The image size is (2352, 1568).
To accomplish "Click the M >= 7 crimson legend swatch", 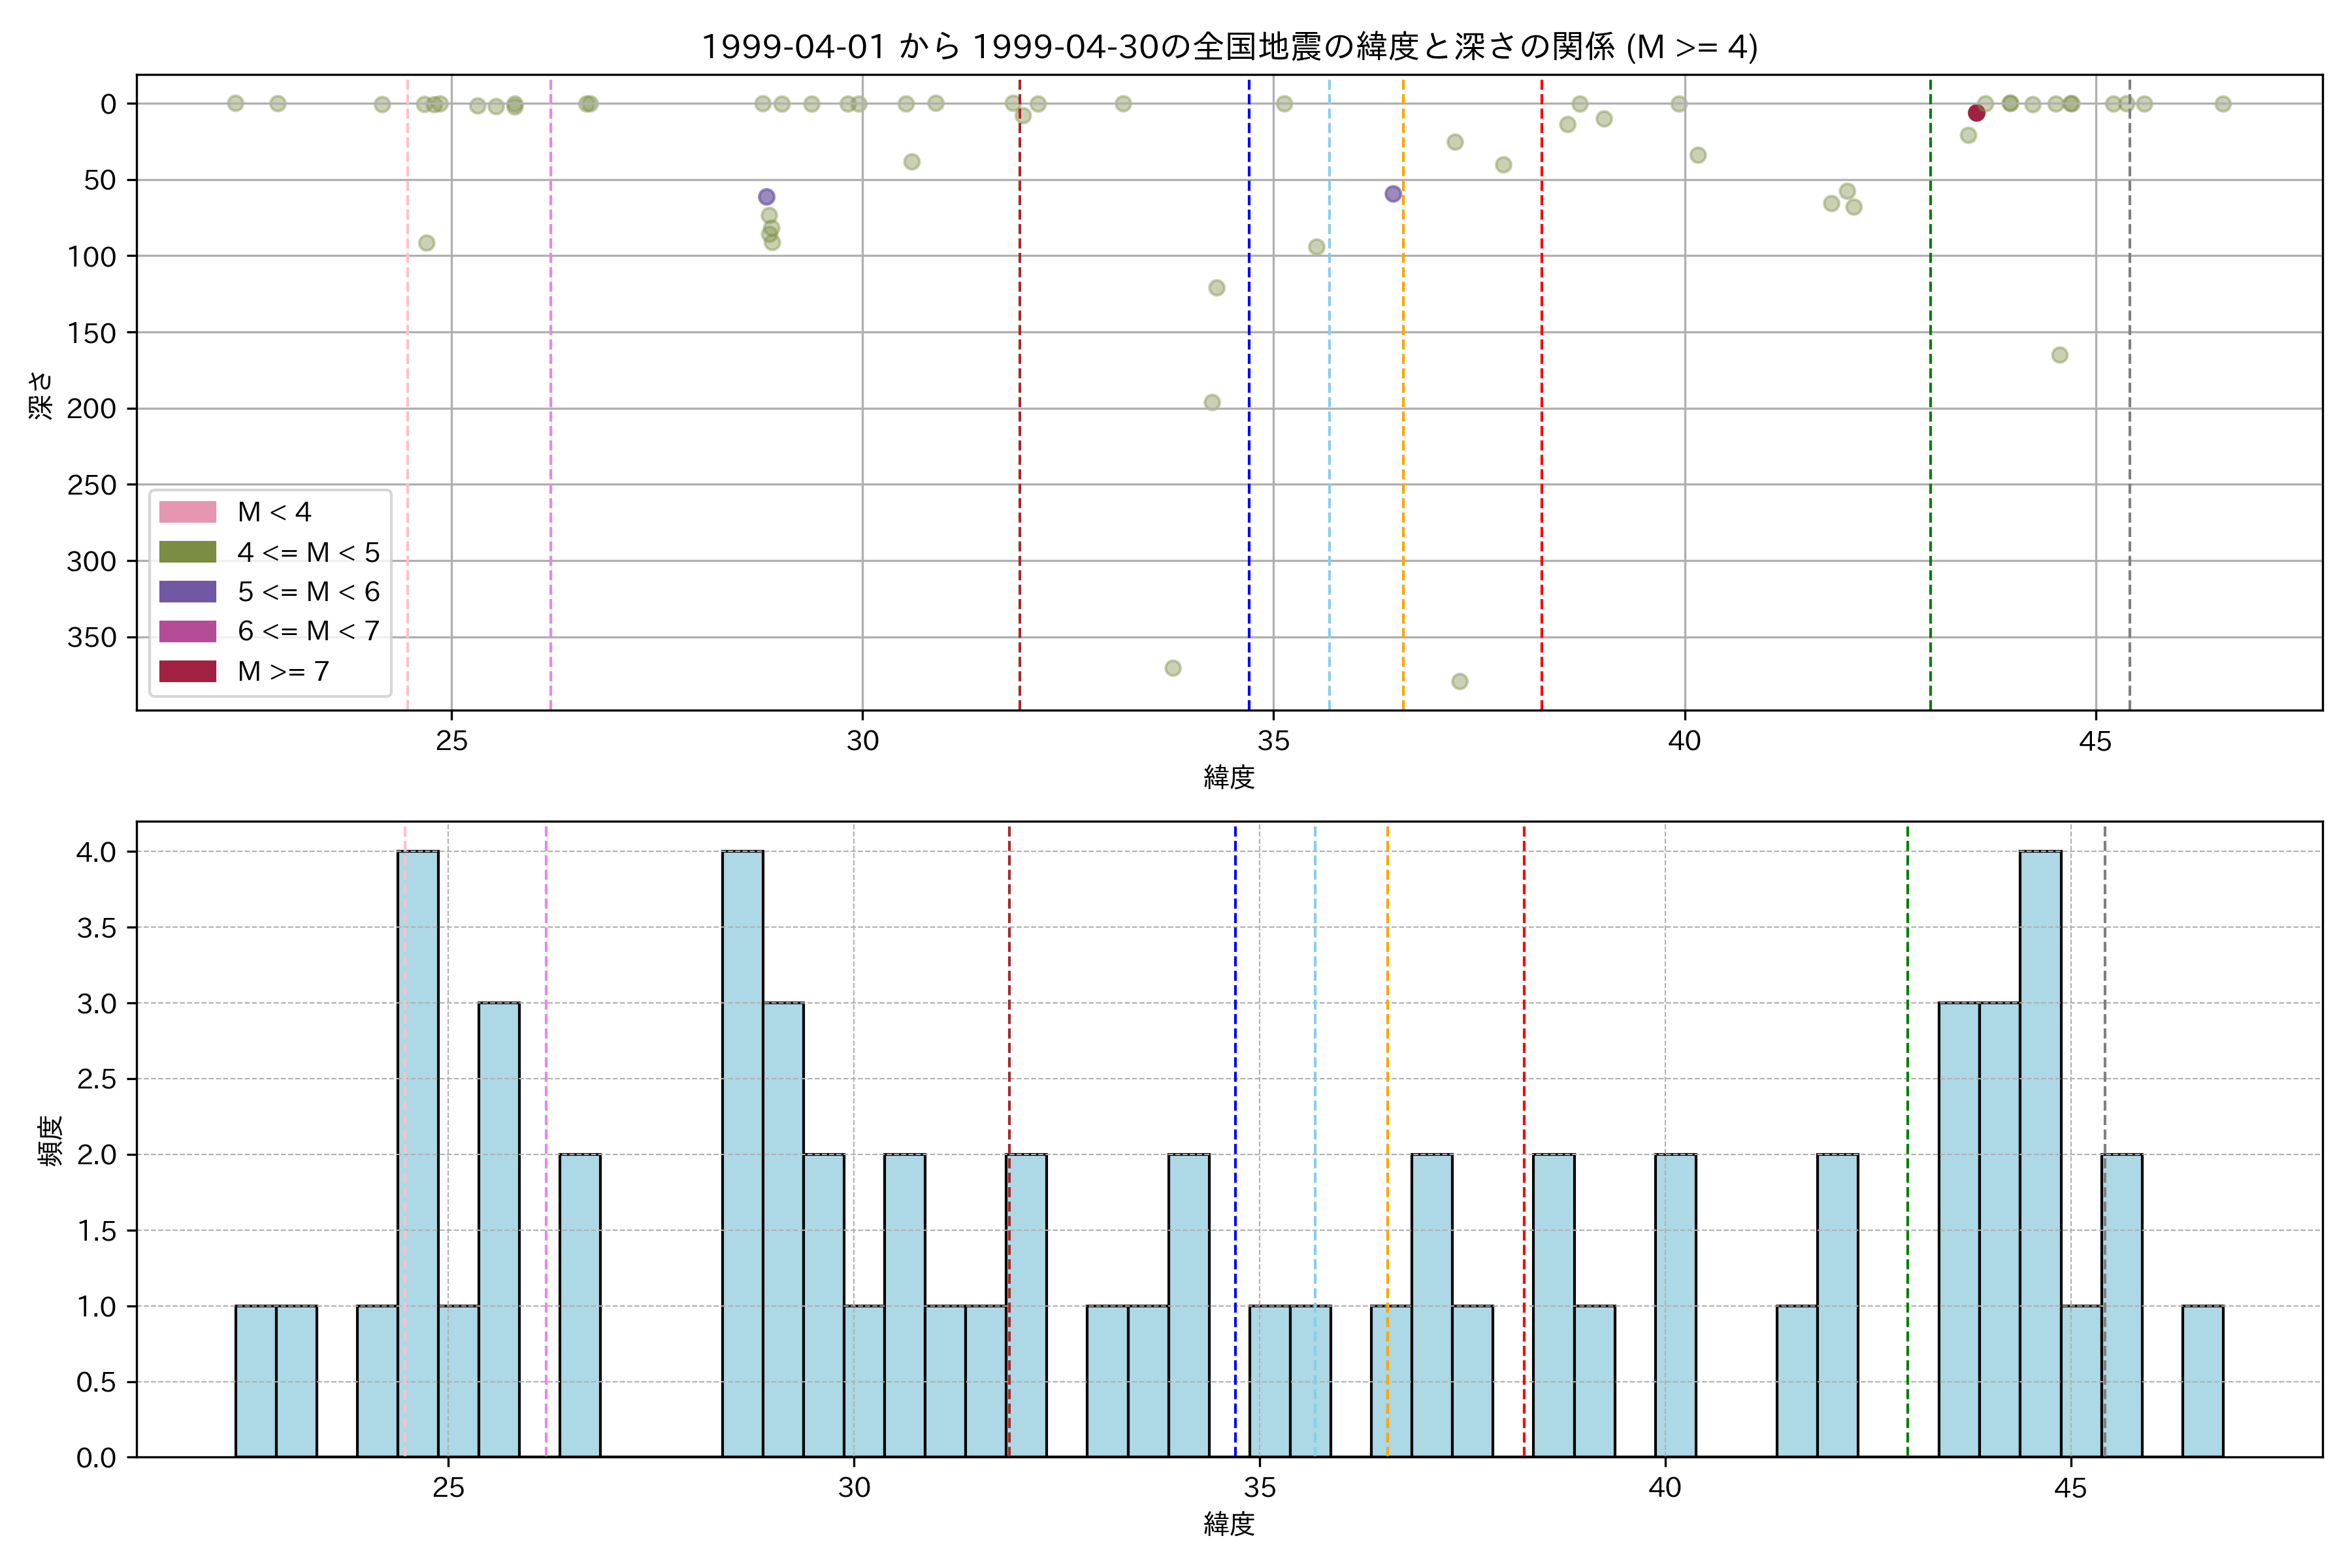I will tap(187, 671).
